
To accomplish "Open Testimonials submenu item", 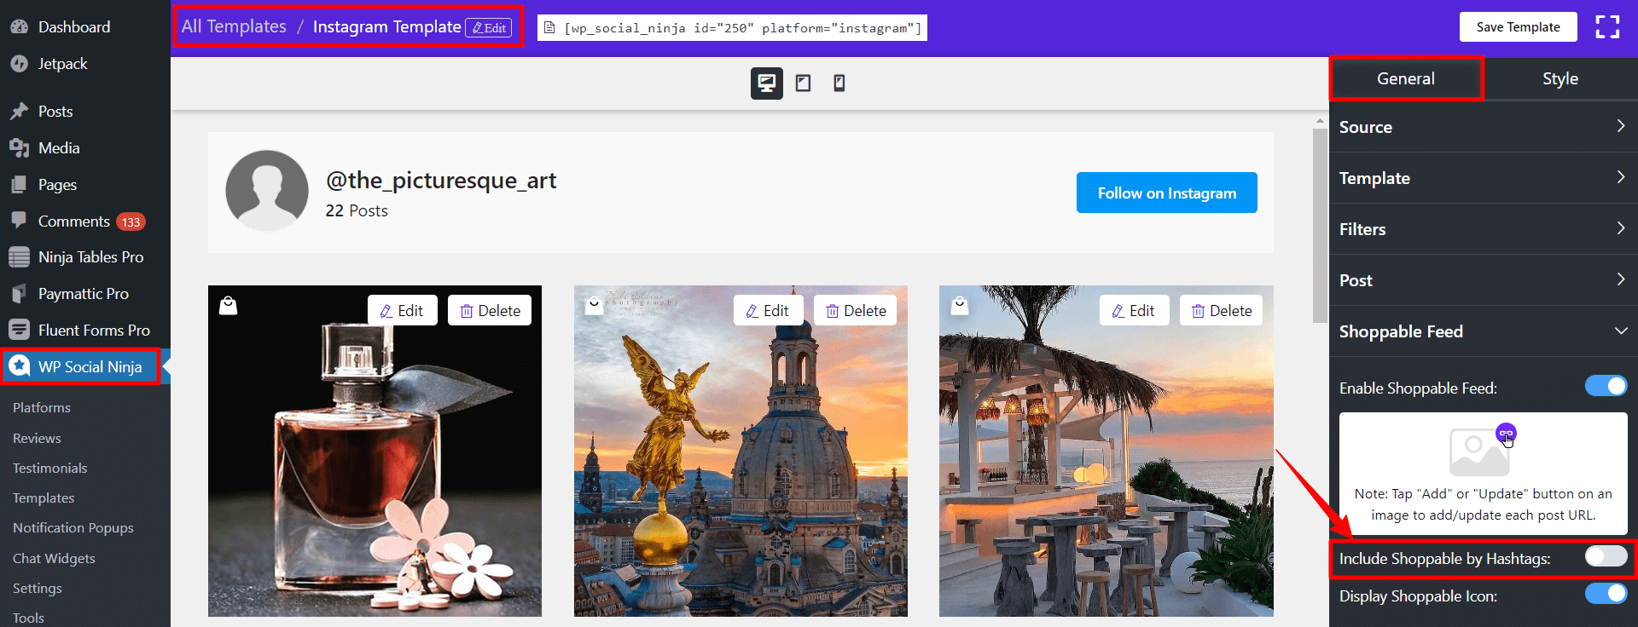I will click(49, 468).
